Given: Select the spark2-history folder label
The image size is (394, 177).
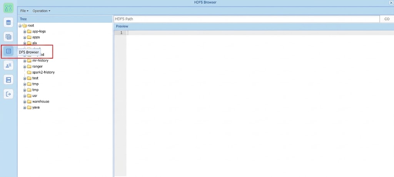Looking at the screenshot, I should tap(43, 72).
